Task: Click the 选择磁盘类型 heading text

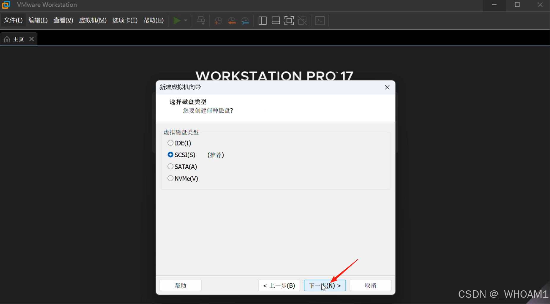Action: 188,102
